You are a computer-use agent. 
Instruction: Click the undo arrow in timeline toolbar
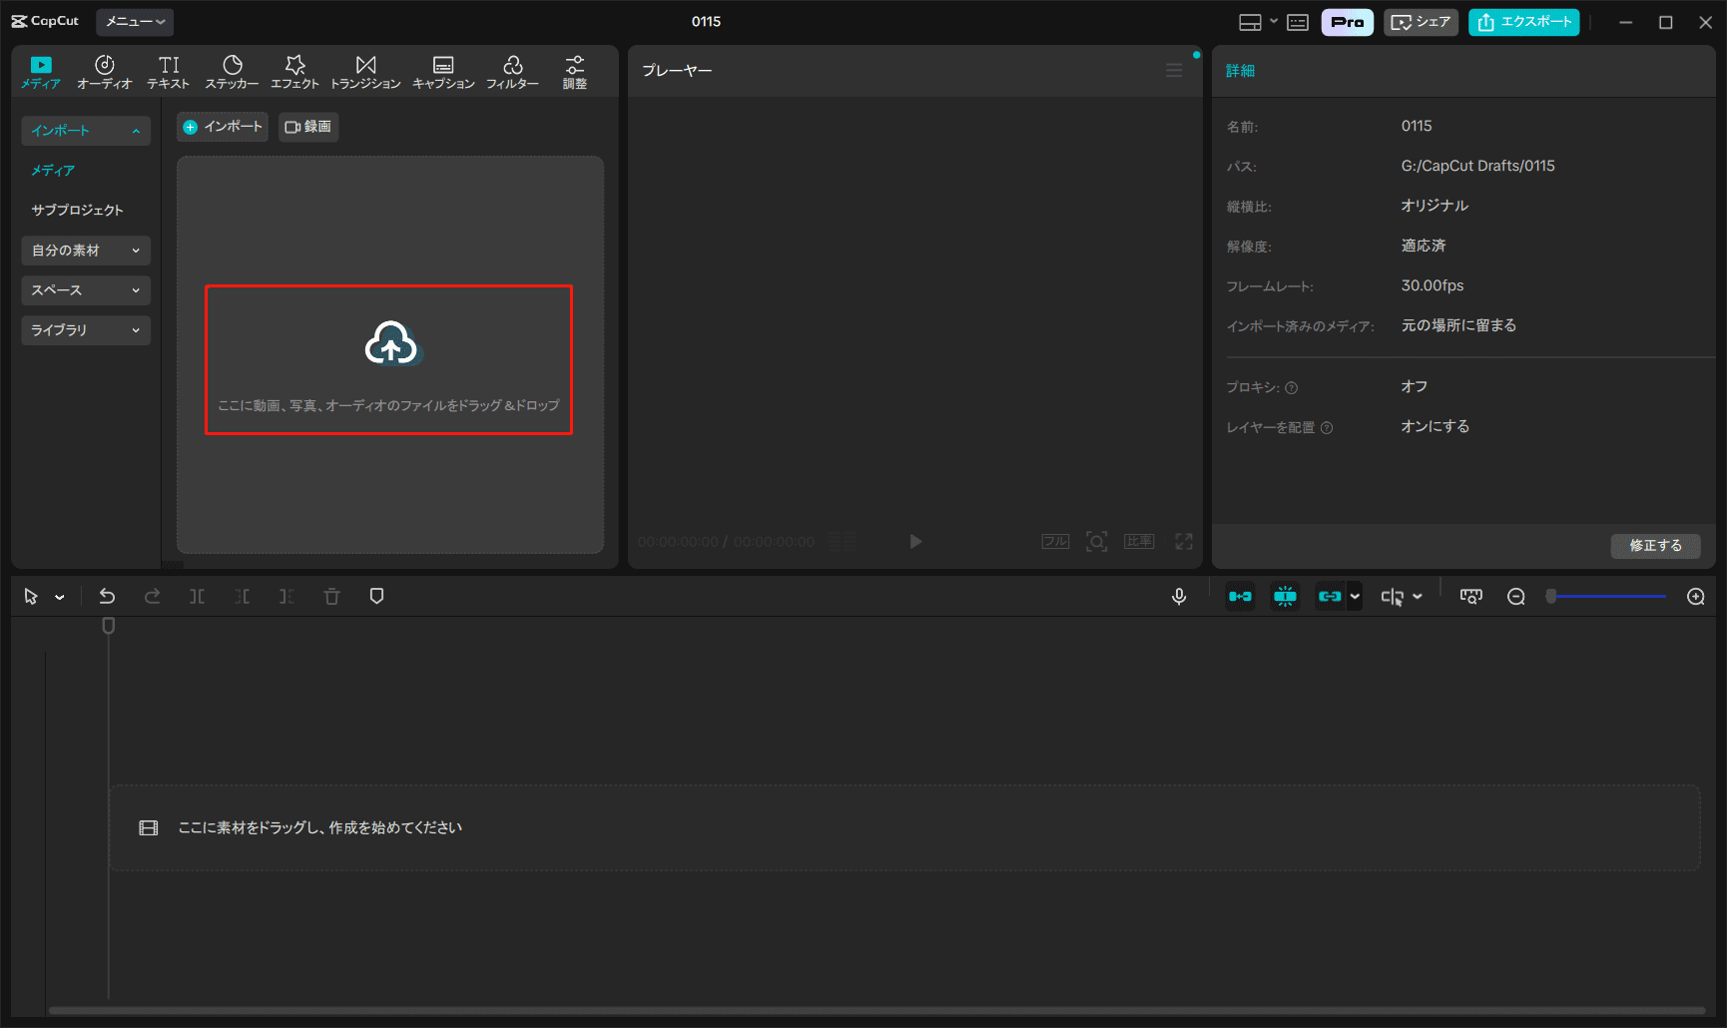point(107,597)
